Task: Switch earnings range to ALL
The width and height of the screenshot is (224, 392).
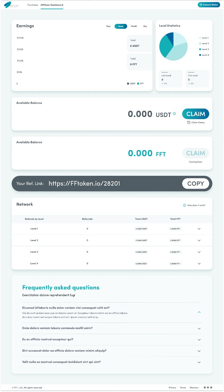Action: point(145,26)
